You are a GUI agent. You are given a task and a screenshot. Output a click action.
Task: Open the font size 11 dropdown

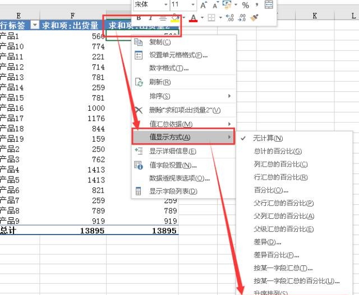193,4
